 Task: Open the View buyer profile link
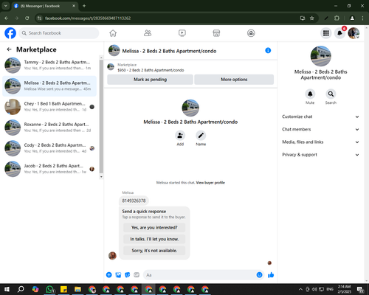210,183
